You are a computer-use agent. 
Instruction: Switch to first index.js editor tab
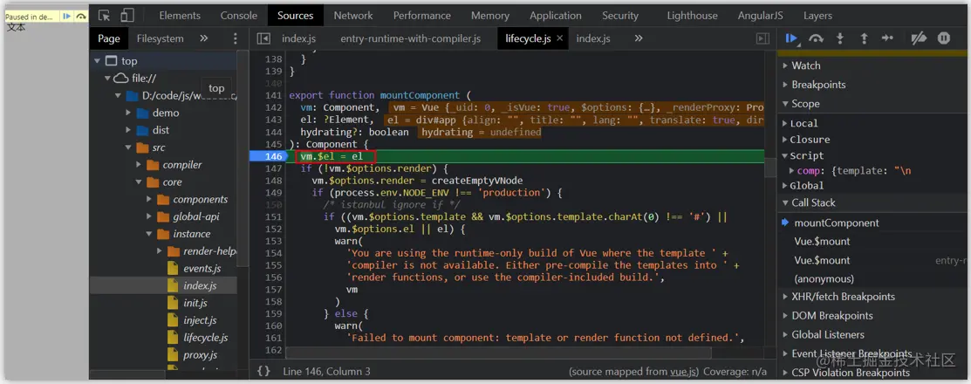click(298, 38)
